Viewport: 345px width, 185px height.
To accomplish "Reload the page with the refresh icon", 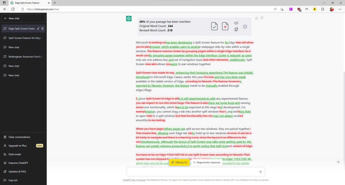I will click(x=13, y=9).
